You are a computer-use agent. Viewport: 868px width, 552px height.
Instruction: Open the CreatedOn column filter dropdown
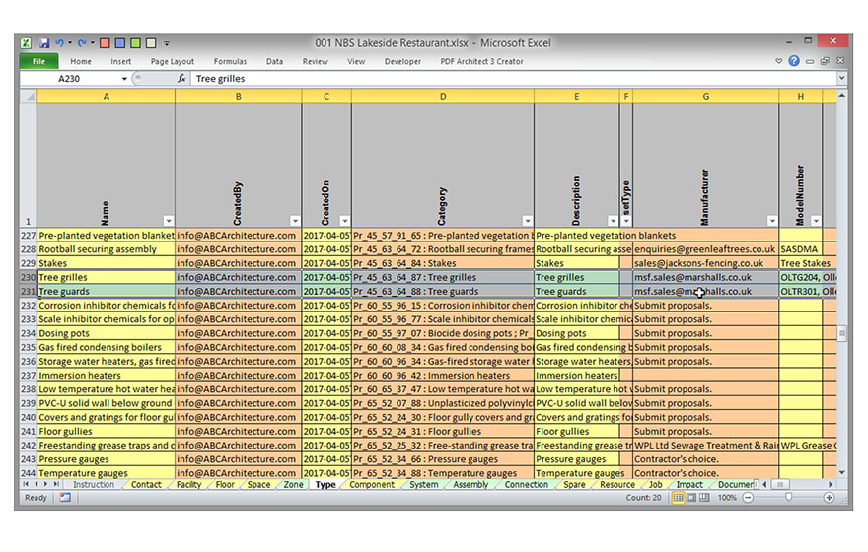click(x=345, y=221)
